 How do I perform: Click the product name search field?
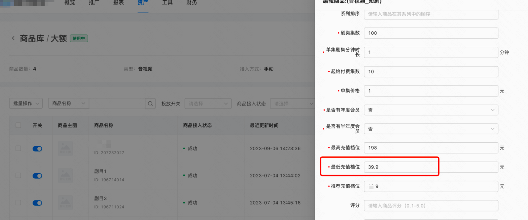click(117, 104)
